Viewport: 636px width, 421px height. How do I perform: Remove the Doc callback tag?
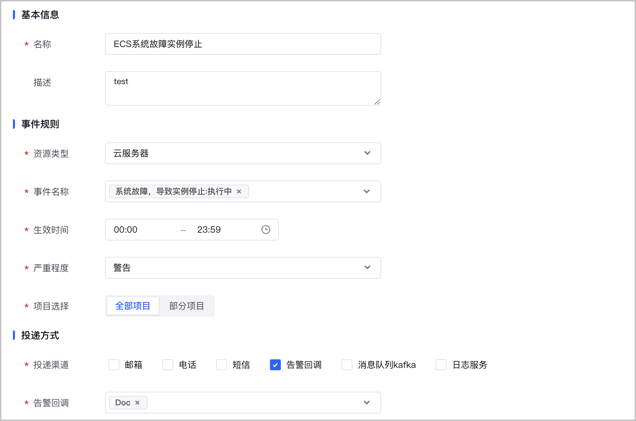(x=137, y=403)
